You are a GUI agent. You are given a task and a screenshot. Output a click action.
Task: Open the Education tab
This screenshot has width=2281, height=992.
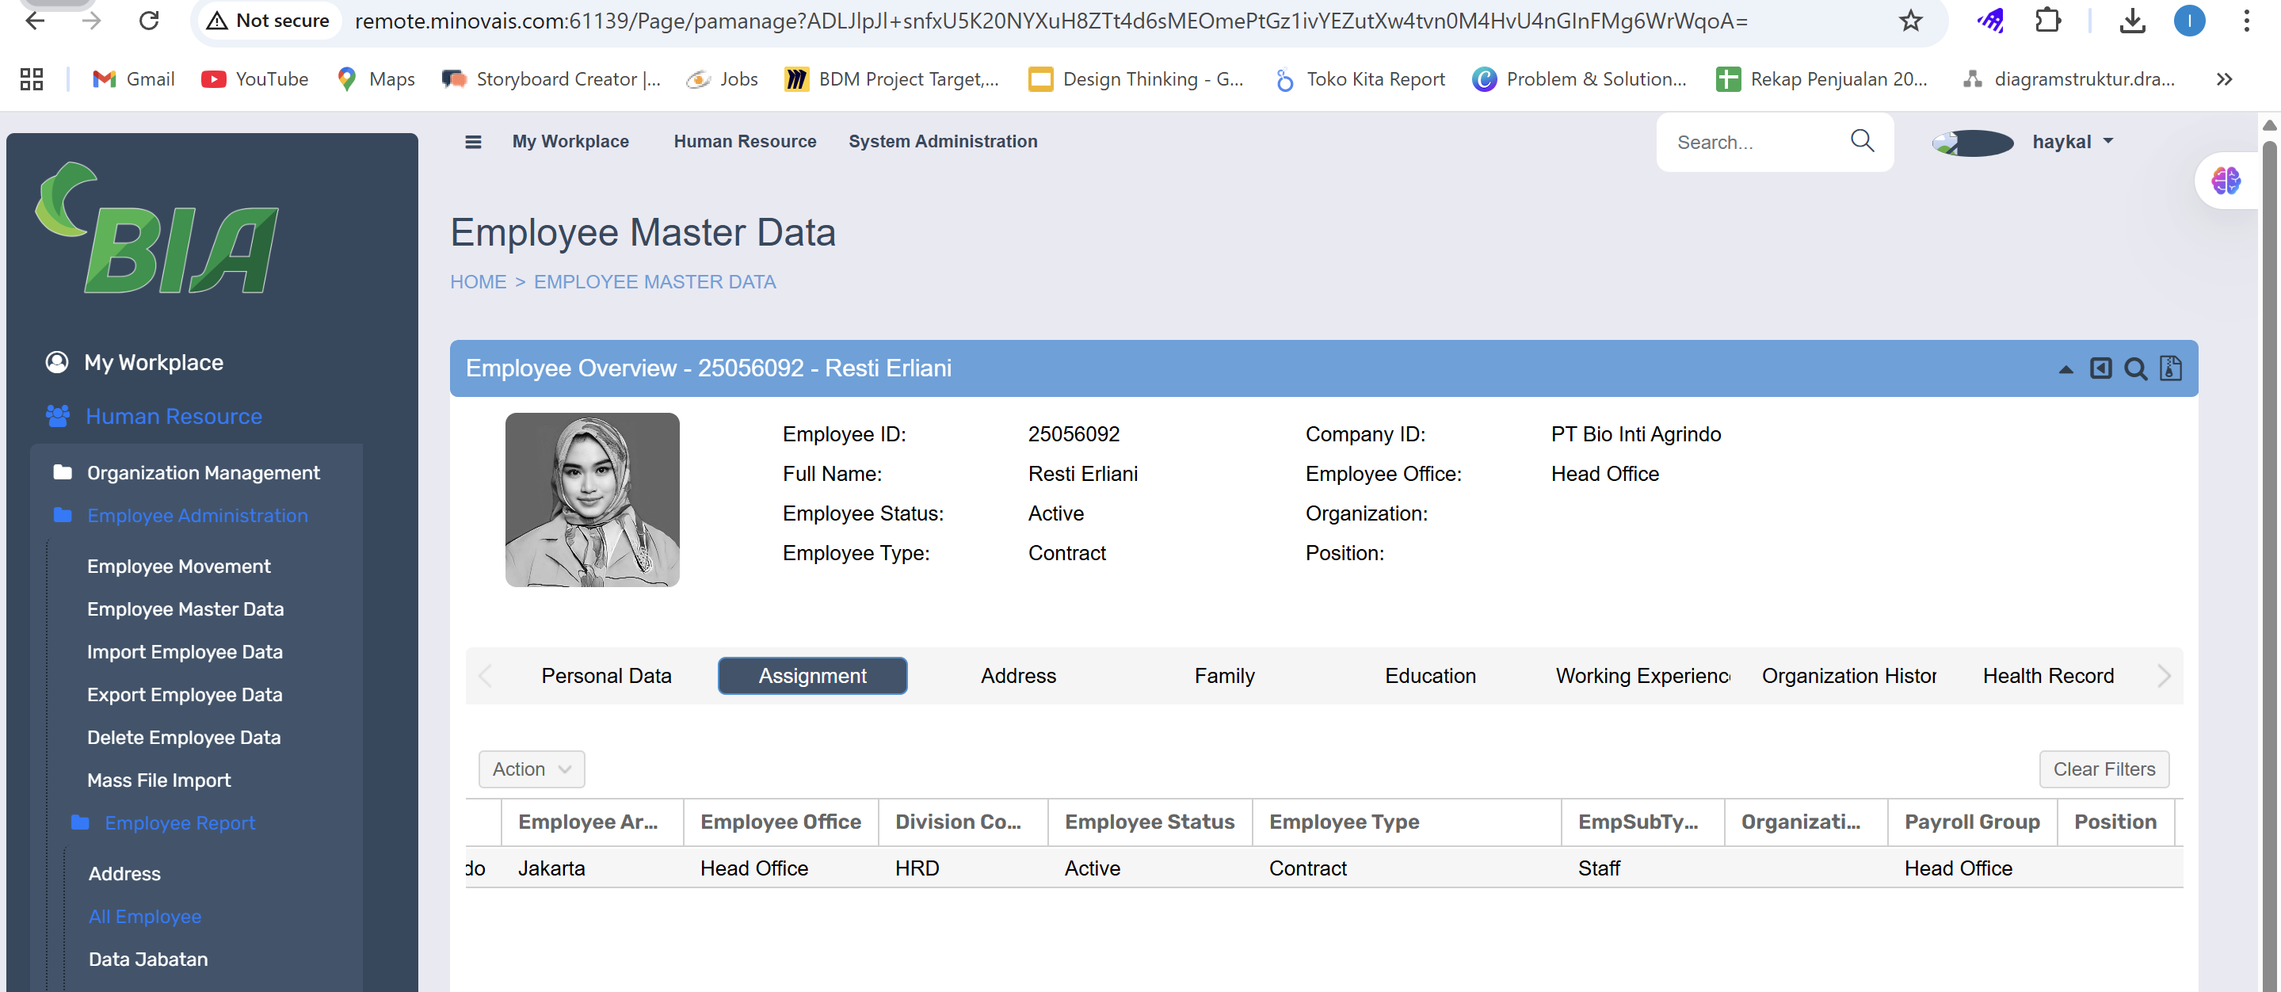click(1430, 676)
